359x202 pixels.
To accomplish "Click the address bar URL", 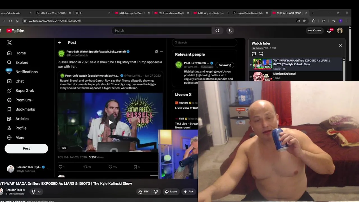I will coord(55,21).
